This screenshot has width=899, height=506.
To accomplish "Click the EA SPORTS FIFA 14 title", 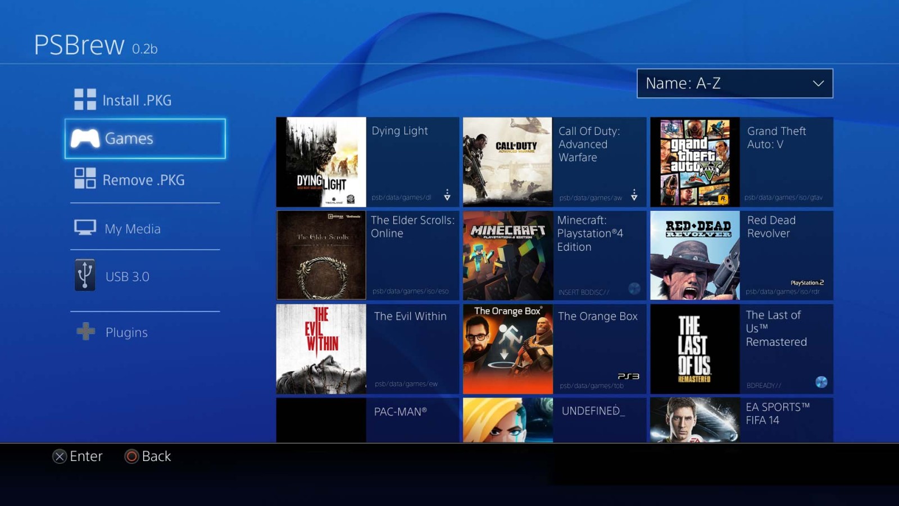I will [x=778, y=413].
